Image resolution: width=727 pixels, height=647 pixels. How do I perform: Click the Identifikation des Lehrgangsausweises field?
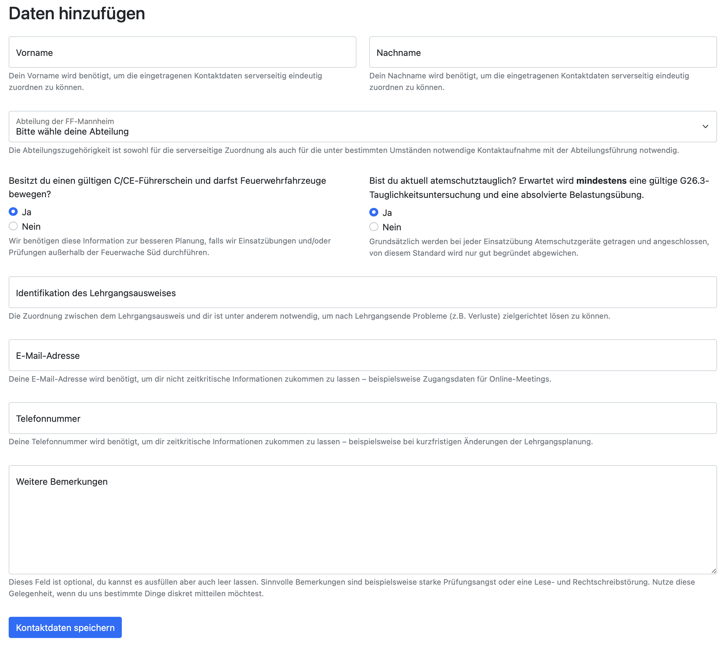coord(363,292)
